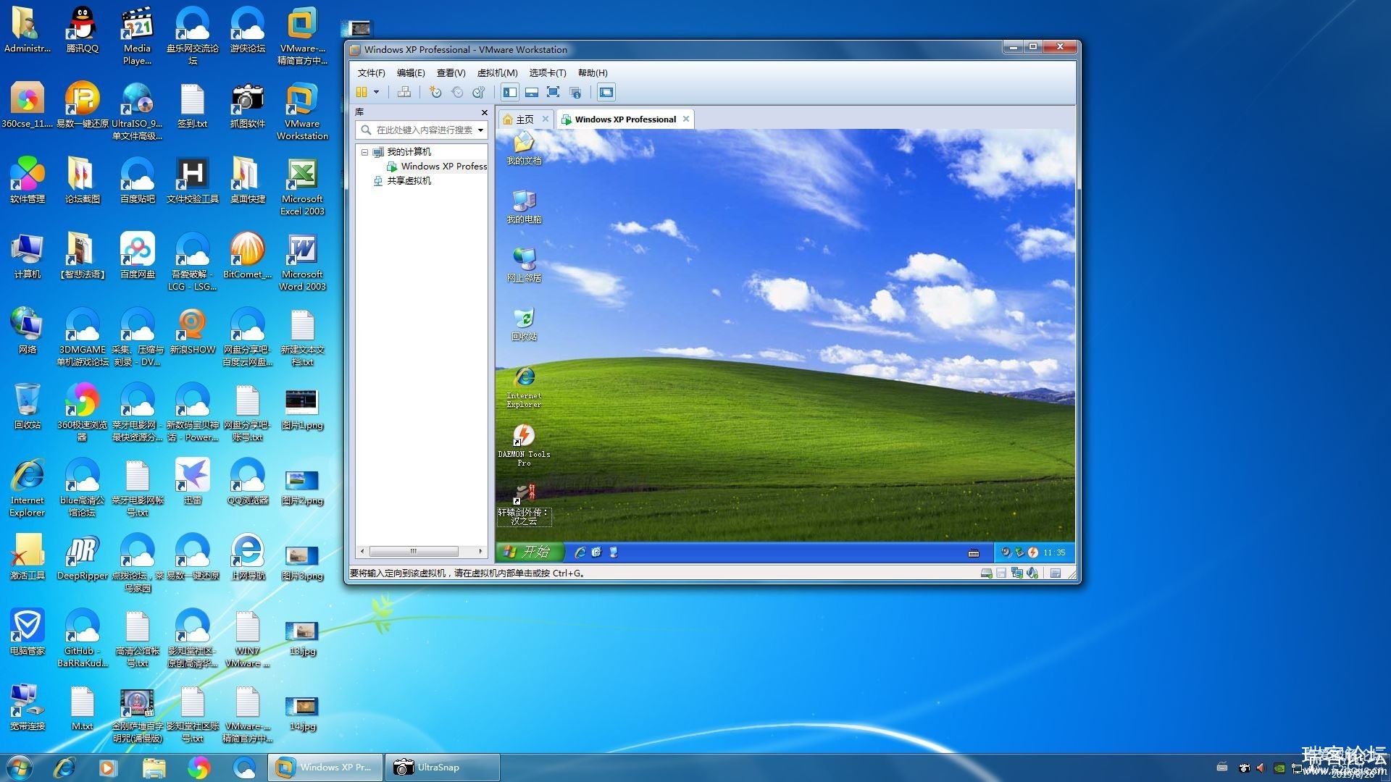Select 回收站 icon inside the XP guest

coord(524,324)
